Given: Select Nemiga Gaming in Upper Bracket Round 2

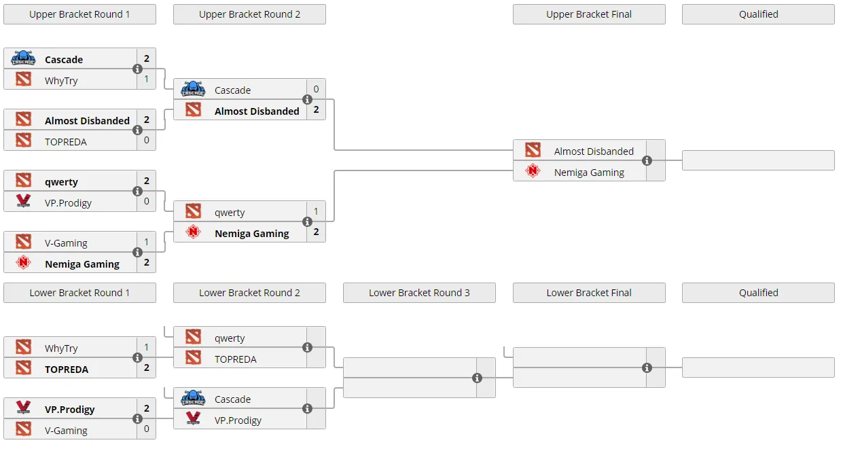Looking at the screenshot, I should tap(252, 233).
